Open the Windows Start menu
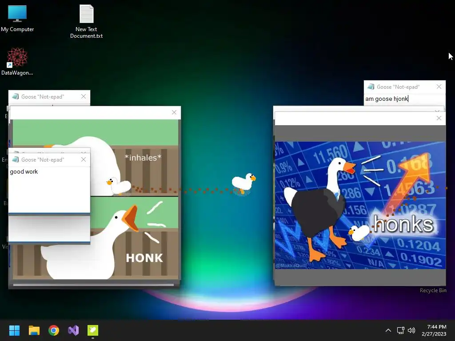The height and width of the screenshot is (341, 455). (14, 330)
